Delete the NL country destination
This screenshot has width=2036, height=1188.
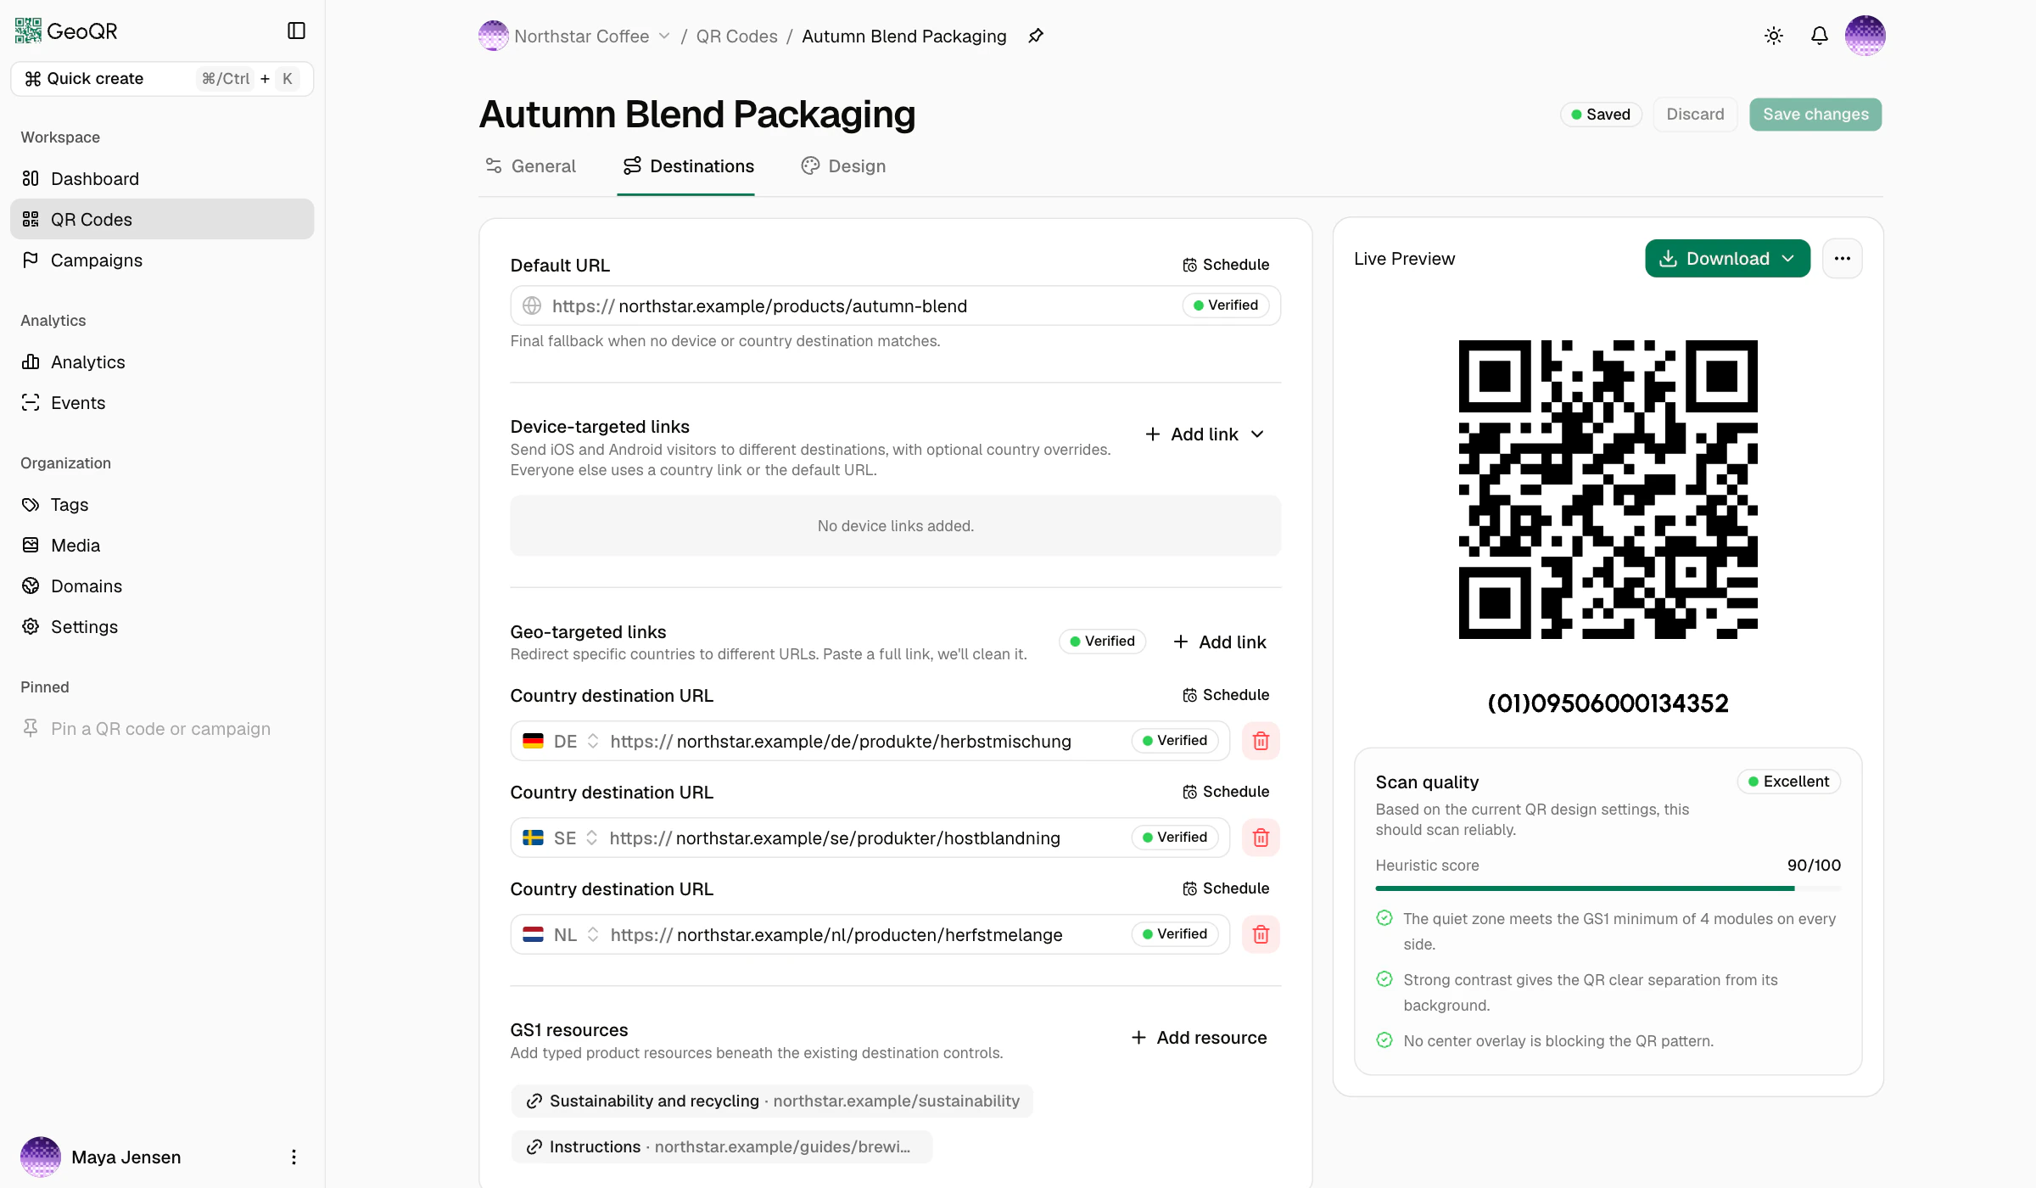pyautogui.click(x=1261, y=934)
